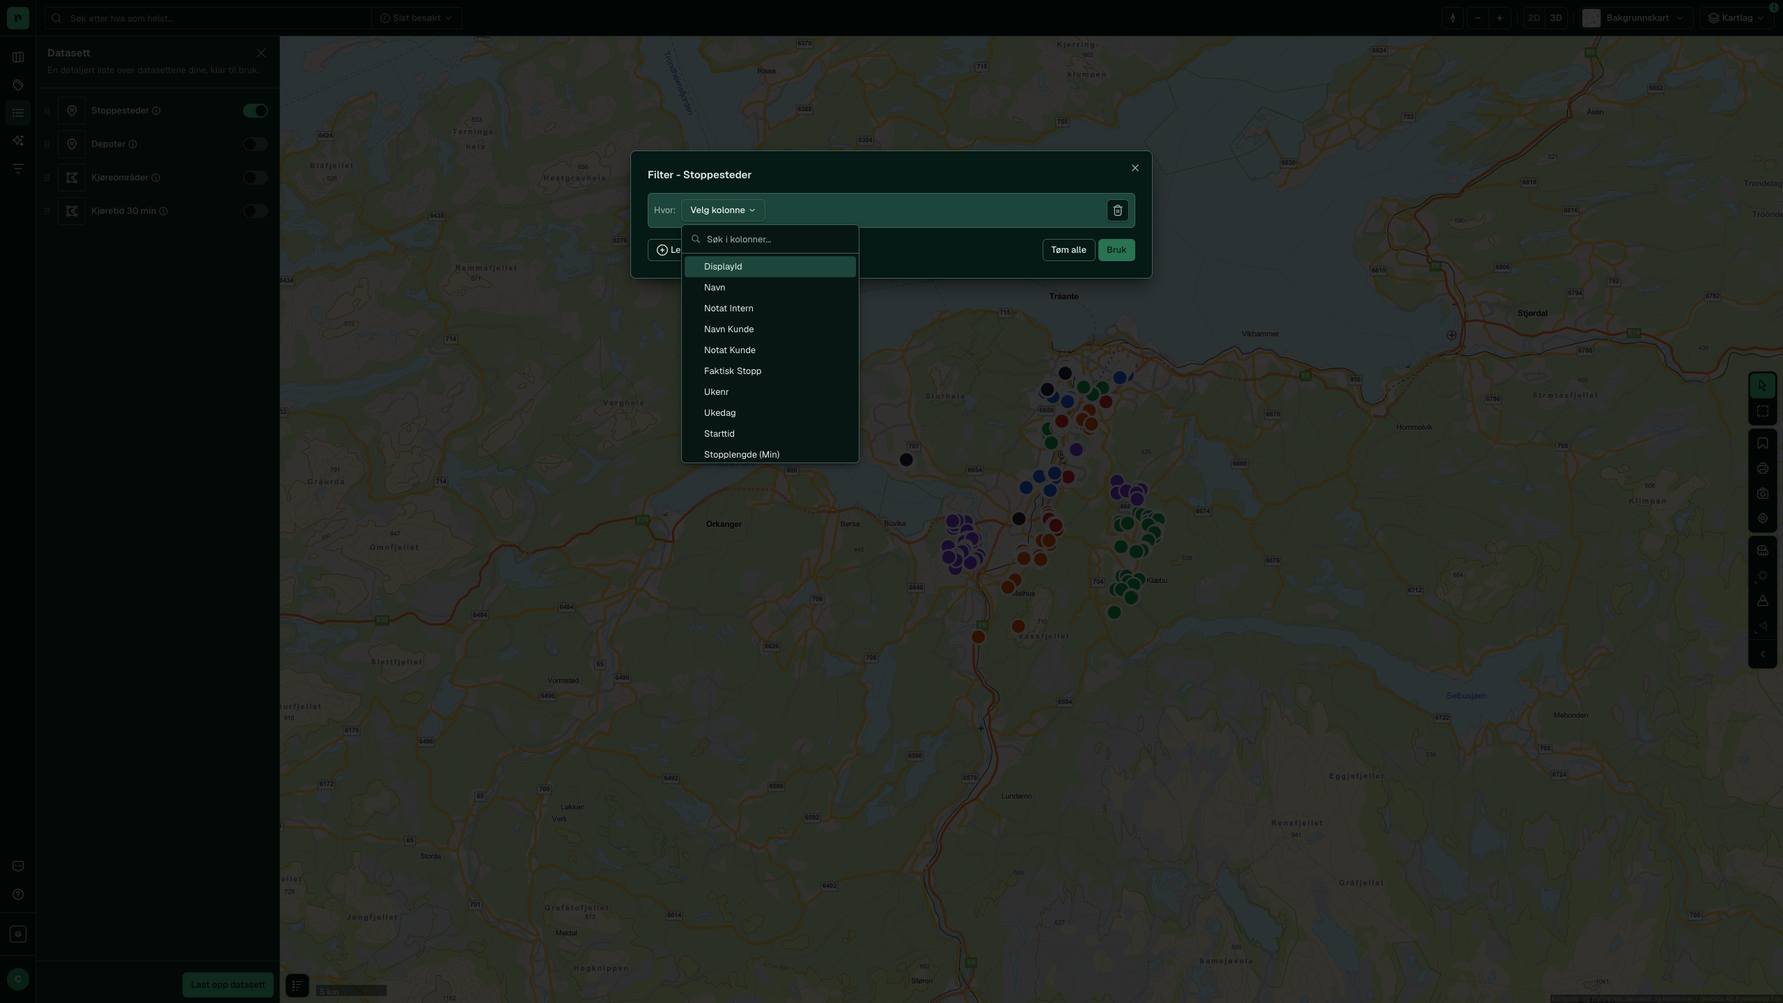Select Stopplengde (Min) column entry
This screenshot has height=1003, width=1783.
pos(770,454)
